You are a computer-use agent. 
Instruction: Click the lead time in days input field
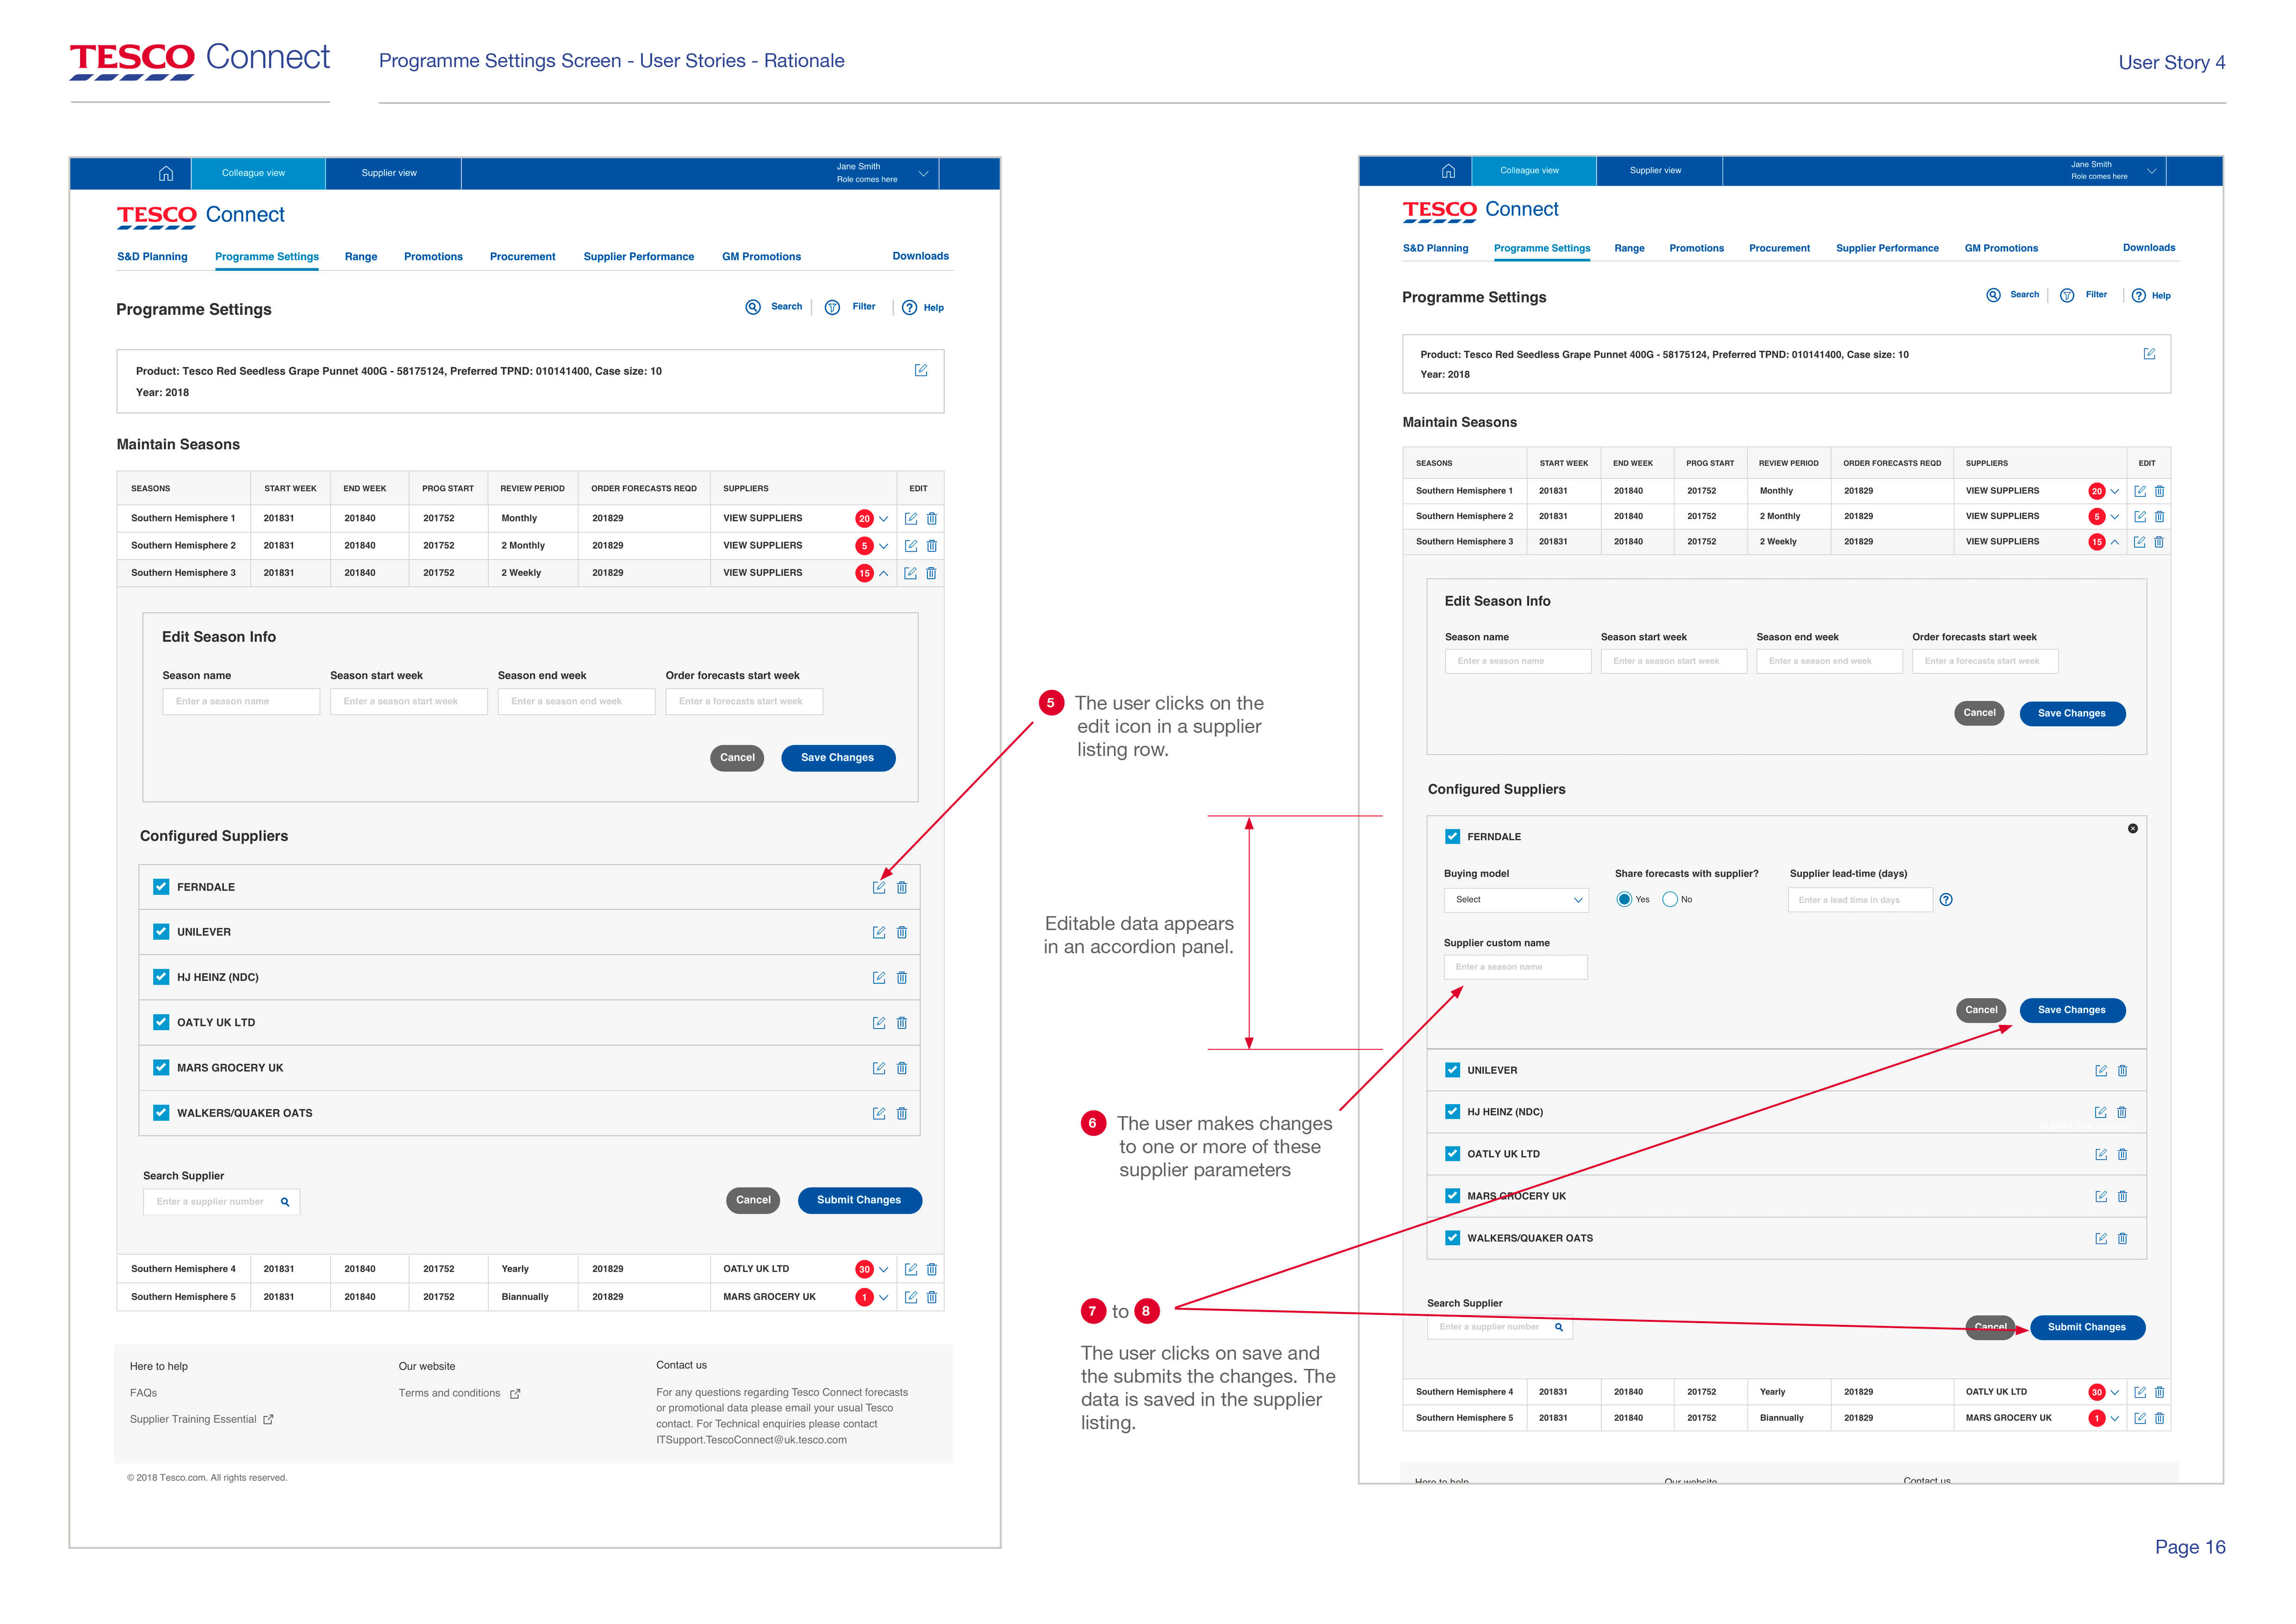1859,899
